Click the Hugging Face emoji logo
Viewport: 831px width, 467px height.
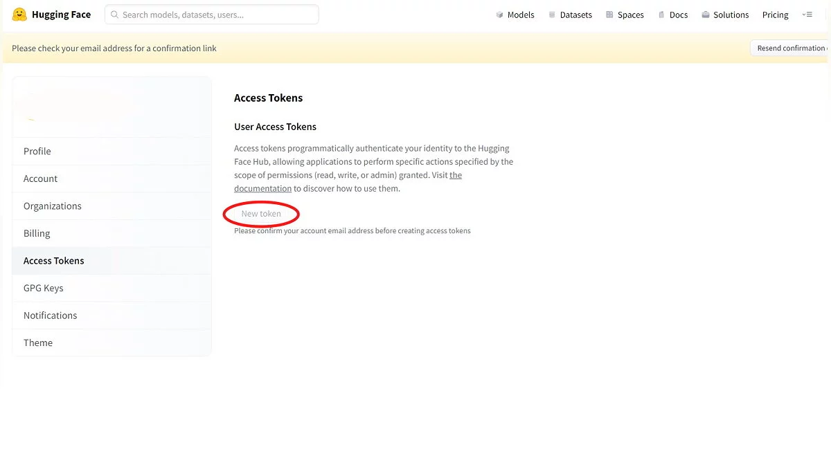coord(19,15)
